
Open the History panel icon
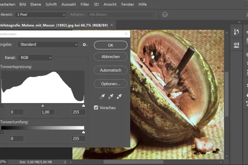(236, 32)
